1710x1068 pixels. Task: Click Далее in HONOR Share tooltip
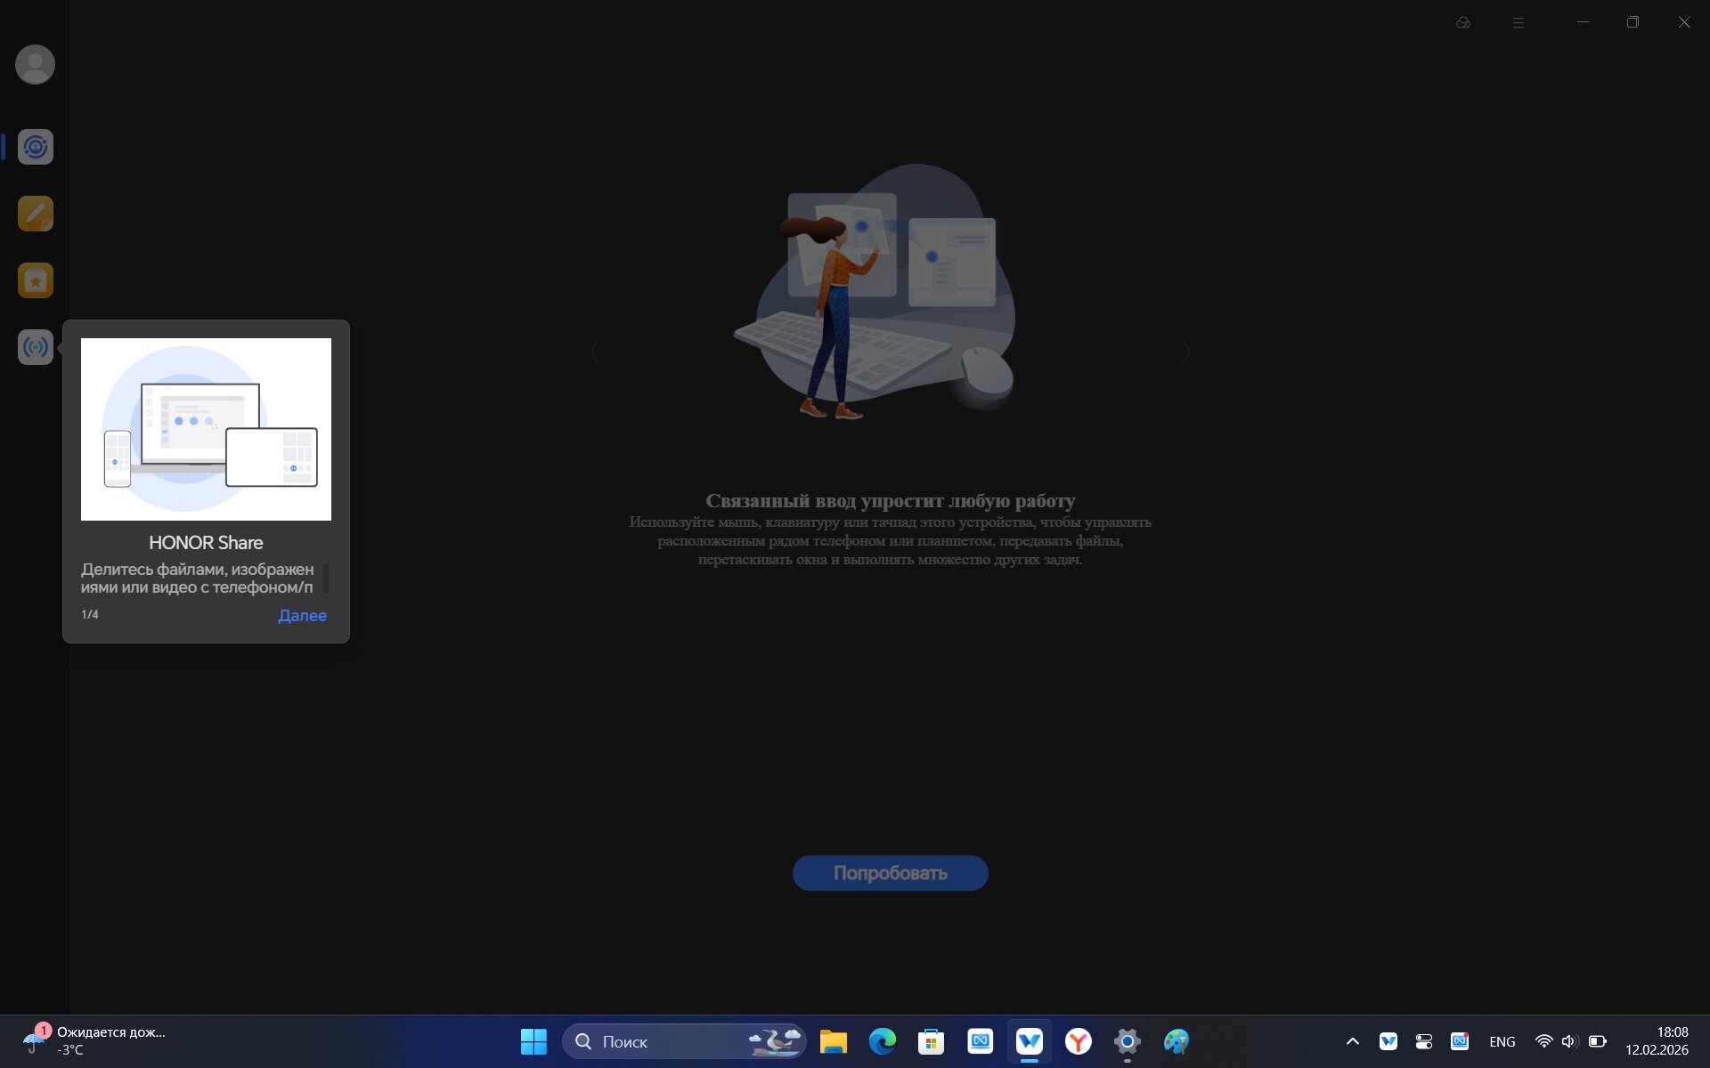coord(302,616)
